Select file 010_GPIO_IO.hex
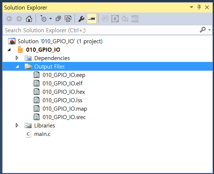Screen dimensions: 214x174 (64, 92)
